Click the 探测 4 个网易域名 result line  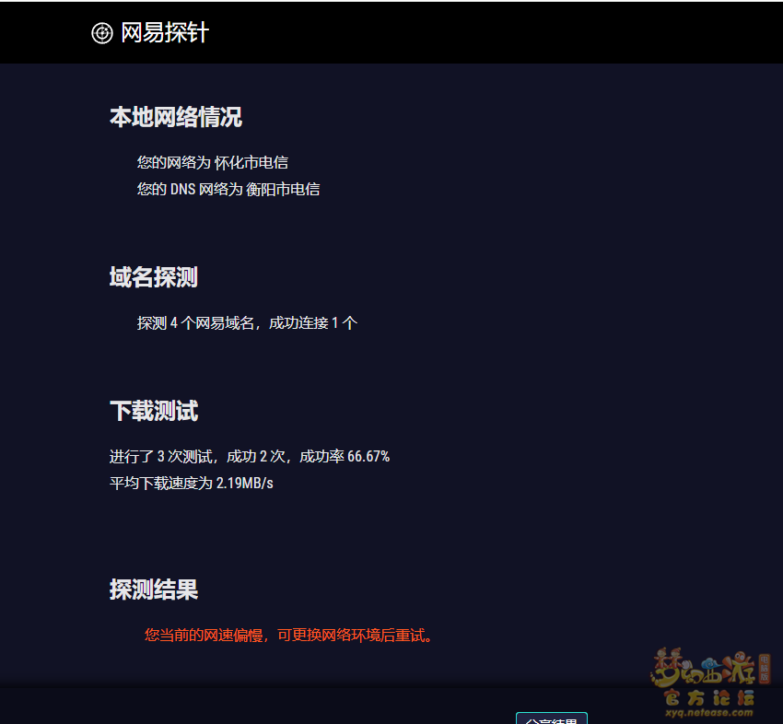196,323
